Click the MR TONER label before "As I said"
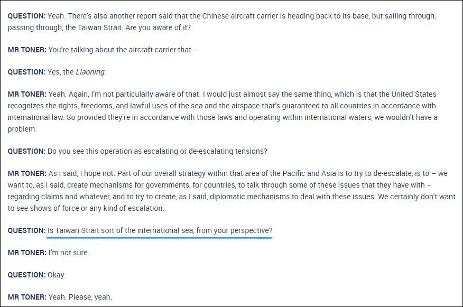The height and width of the screenshot is (307, 463). pyautogui.click(x=27, y=173)
